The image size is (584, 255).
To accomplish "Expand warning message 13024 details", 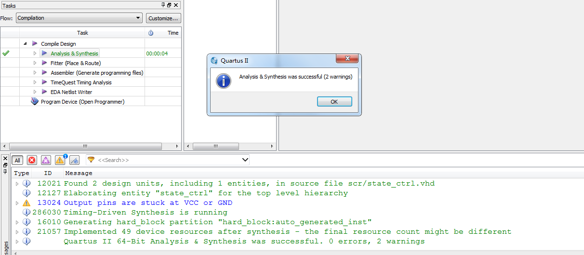I will [17, 203].
